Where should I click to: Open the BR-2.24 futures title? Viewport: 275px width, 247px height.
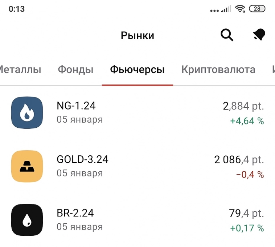[x=75, y=213]
